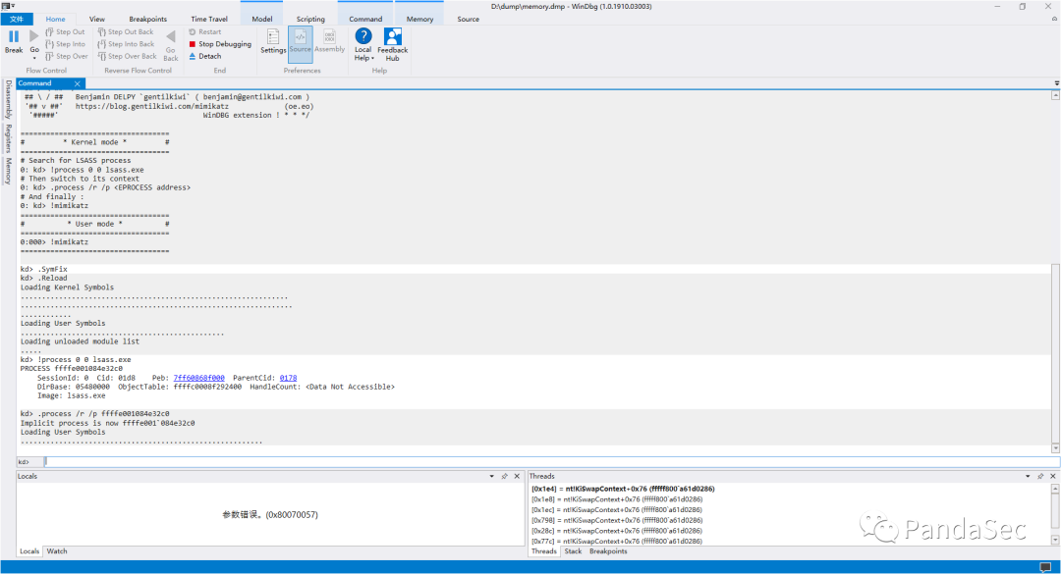Open the Memory side panel tab

[x=8, y=171]
